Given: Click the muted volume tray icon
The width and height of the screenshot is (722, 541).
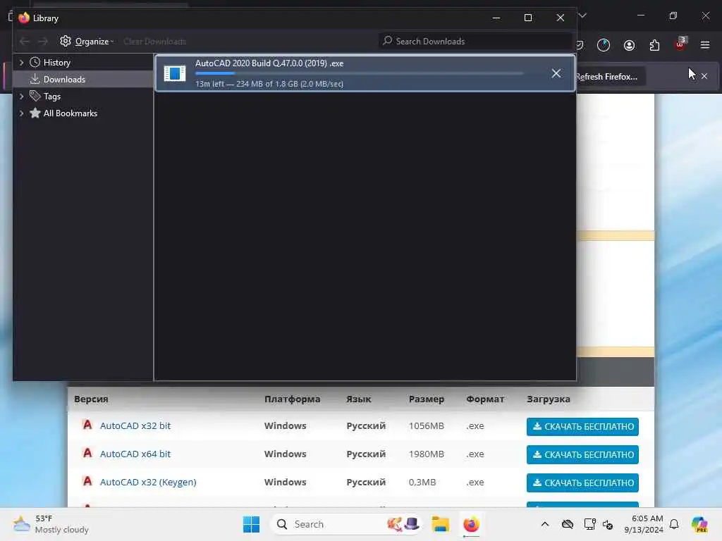Looking at the screenshot, I should (608, 524).
